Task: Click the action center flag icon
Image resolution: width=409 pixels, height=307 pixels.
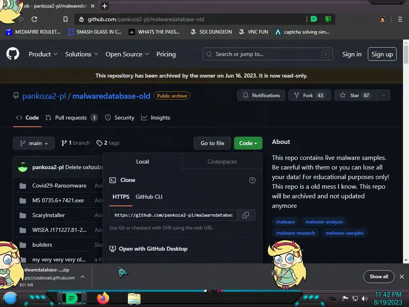Action: pos(345,298)
